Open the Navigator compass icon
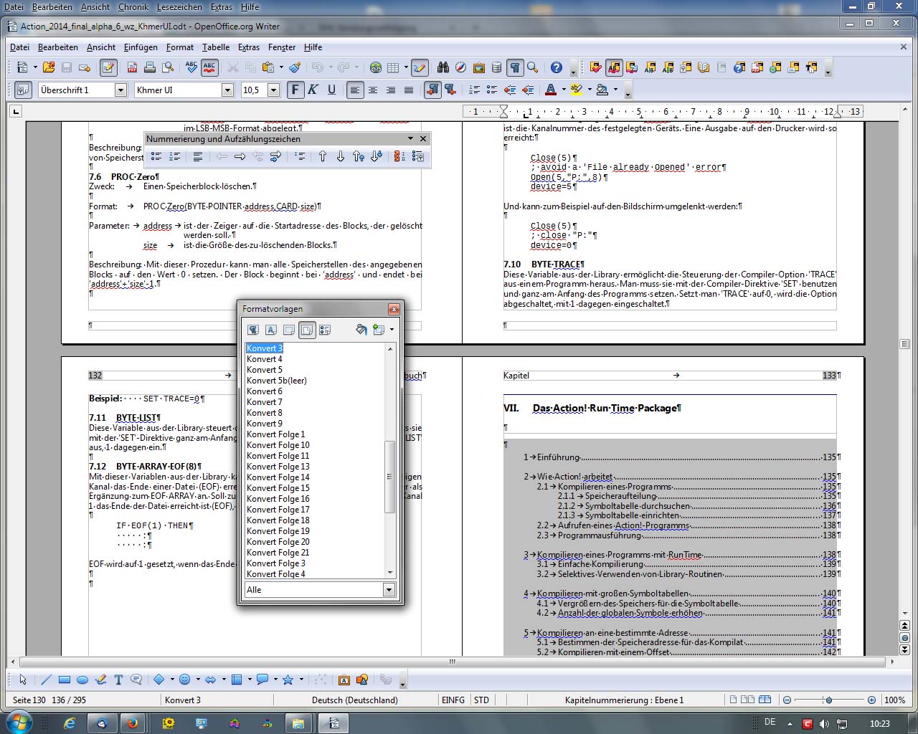This screenshot has height=734, width=918. point(461,67)
